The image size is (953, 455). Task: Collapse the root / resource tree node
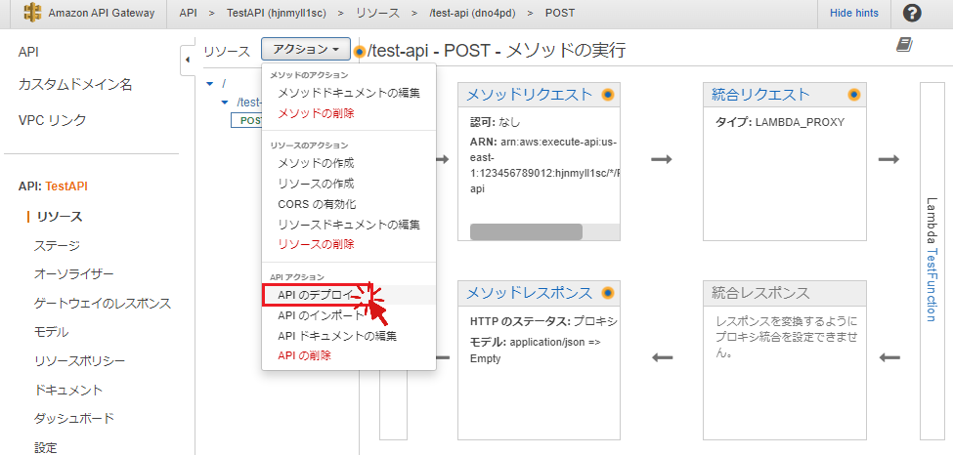[x=210, y=83]
